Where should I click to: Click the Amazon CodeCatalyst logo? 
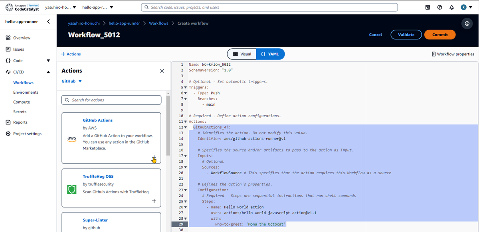pyautogui.click(x=22, y=7)
